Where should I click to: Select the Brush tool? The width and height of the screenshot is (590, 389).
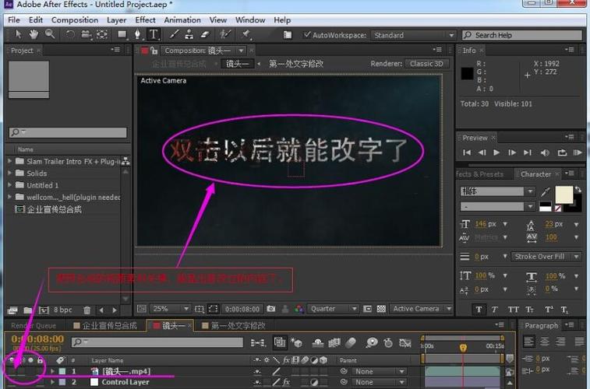174,34
